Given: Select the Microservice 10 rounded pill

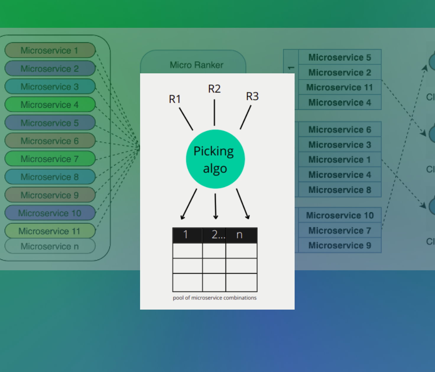Looking at the screenshot, I should (50, 213).
